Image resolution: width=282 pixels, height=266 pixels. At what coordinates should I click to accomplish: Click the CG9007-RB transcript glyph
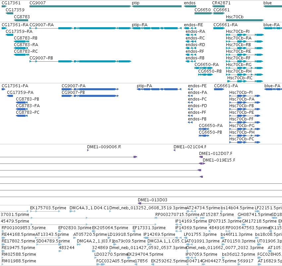tap(81, 61)
